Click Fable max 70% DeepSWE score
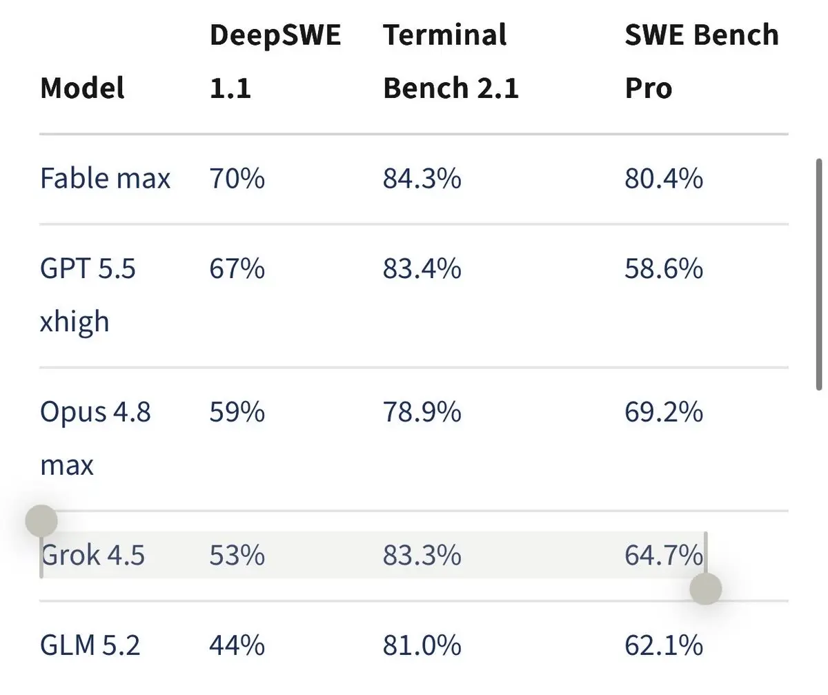 237,179
